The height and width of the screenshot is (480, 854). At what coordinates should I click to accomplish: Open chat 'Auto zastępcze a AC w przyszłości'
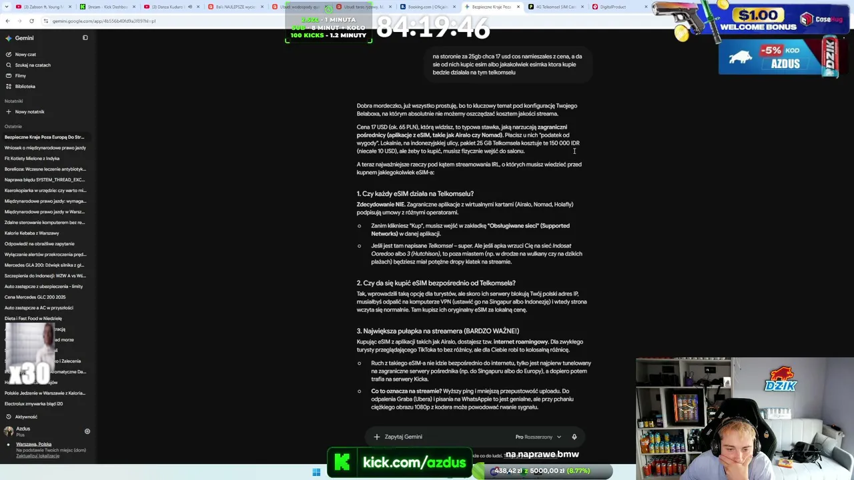click(x=39, y=308)
